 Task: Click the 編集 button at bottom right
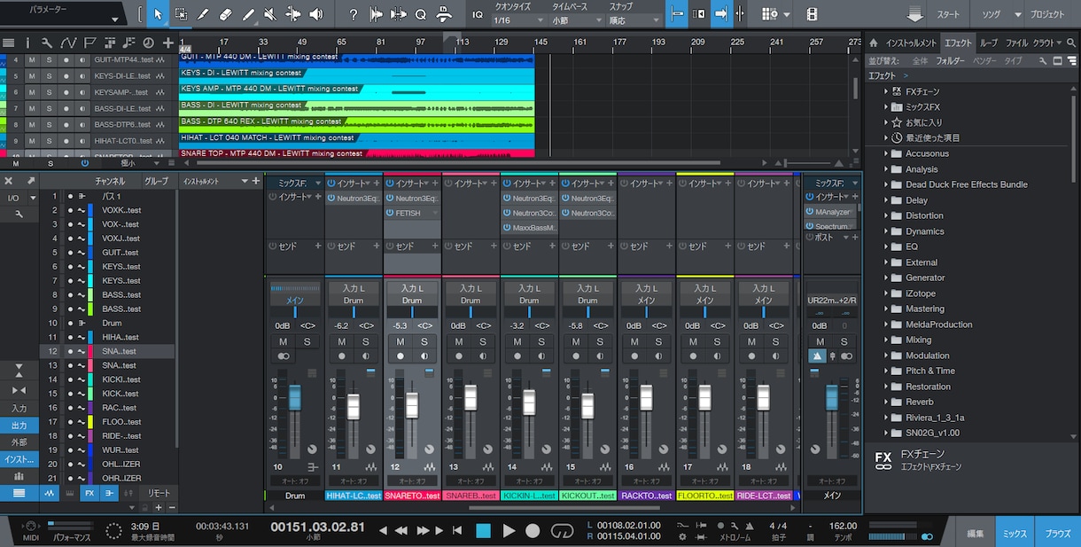(976, 533)
